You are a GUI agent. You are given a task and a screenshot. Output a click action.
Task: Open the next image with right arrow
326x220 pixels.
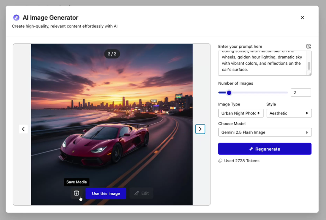[x=200, y=129]
